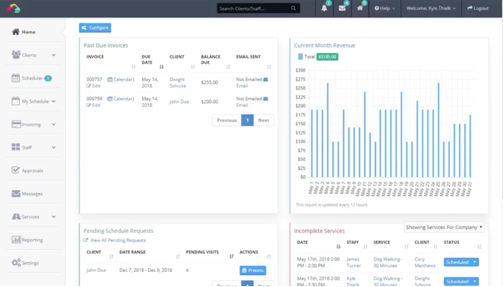Click the email envelope icon for John Doe invoice

(265, 98)
